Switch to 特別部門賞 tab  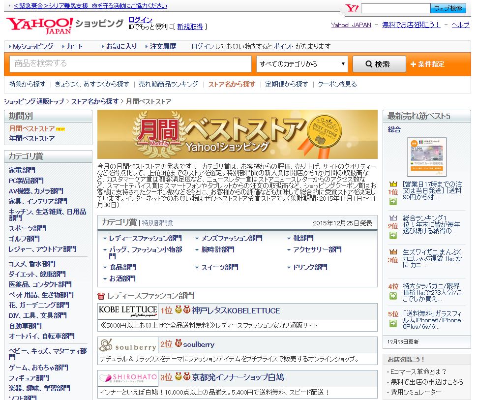[157, 223]
